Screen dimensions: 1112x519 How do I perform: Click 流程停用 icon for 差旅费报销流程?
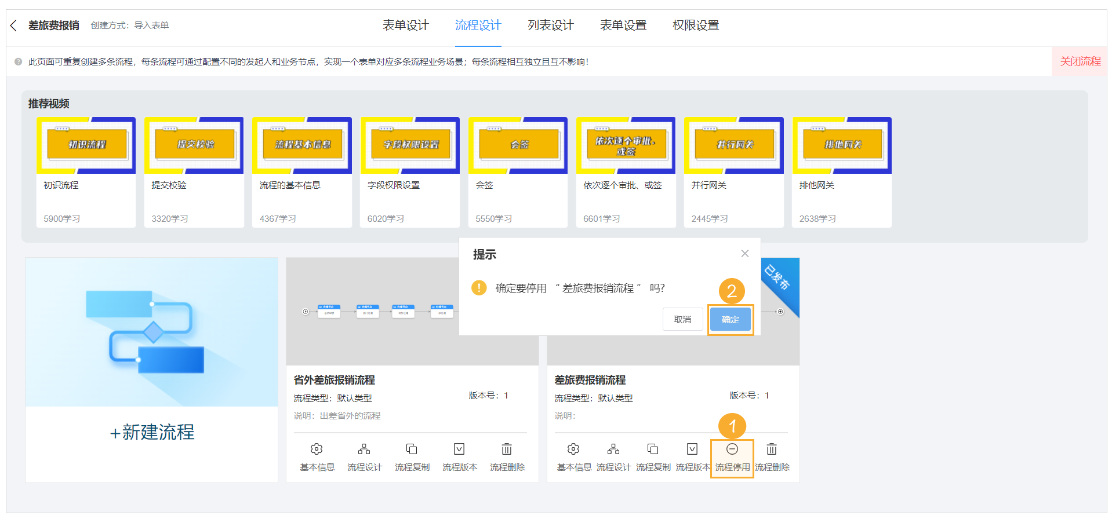pos(732,449)
